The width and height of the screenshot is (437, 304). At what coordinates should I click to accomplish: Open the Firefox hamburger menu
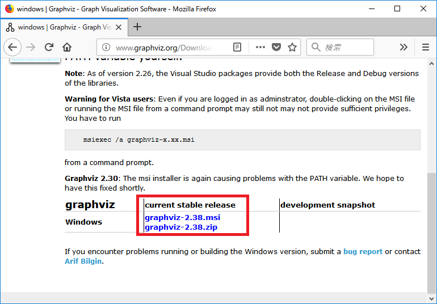pyautogui.click(x=426, y=48)
